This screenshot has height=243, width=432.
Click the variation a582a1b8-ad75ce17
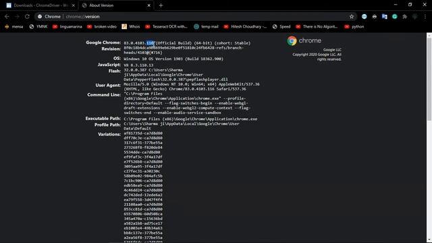click(x=143, y=223)
